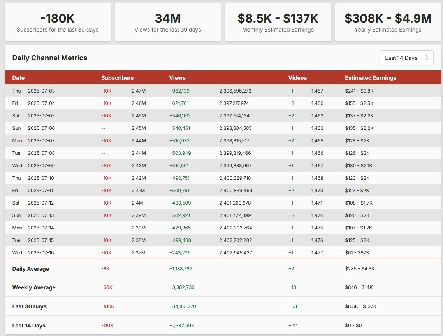Click the $8.5K - $137K monthly earnings card

click(278, 22)
